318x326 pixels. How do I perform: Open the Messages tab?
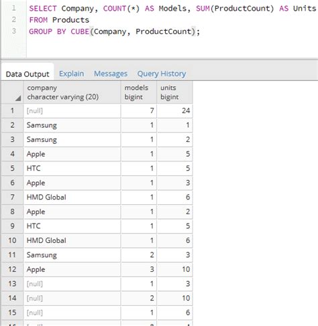111,74
